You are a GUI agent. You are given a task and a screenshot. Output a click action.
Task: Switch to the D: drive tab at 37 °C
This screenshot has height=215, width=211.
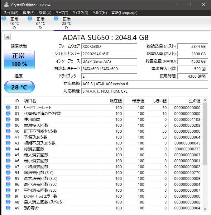[40, 23]
